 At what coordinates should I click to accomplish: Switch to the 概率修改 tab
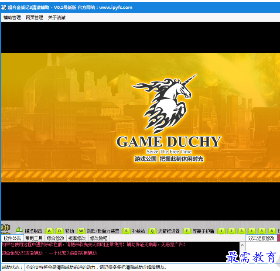pyautogui.click(x=77, y=238)
